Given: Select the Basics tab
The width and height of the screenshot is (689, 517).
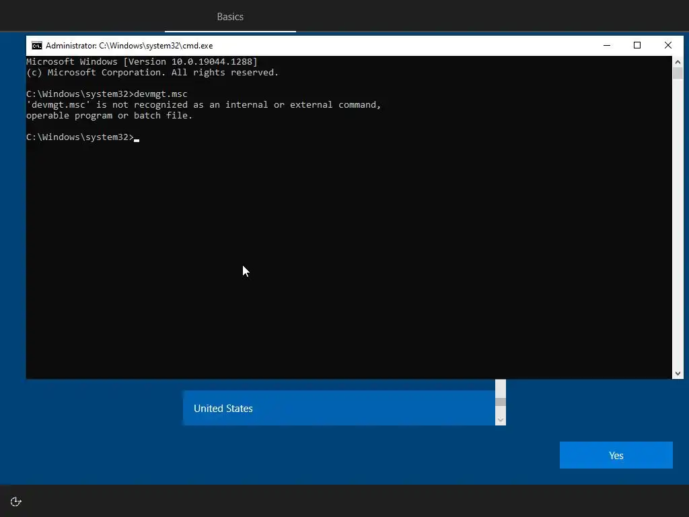Looking at the screenshot, I should click(230, 17).
